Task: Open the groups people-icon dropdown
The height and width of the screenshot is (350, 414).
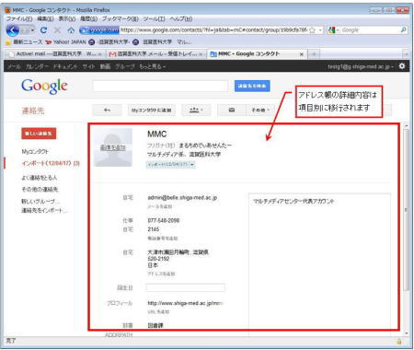Action: (x=196, y=110)
